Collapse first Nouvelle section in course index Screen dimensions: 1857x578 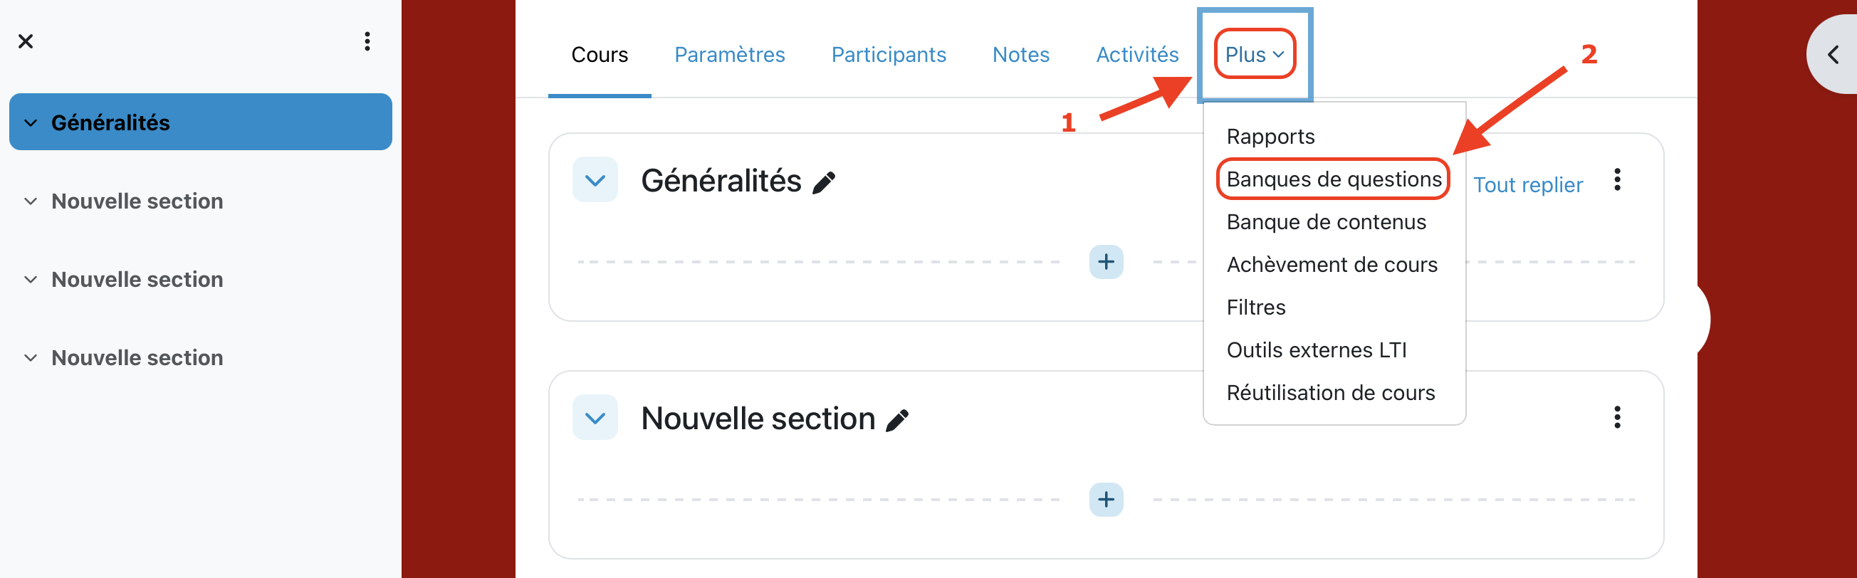point(31,201)
